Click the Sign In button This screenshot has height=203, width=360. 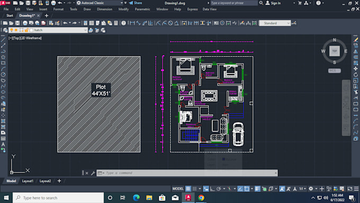273,3
